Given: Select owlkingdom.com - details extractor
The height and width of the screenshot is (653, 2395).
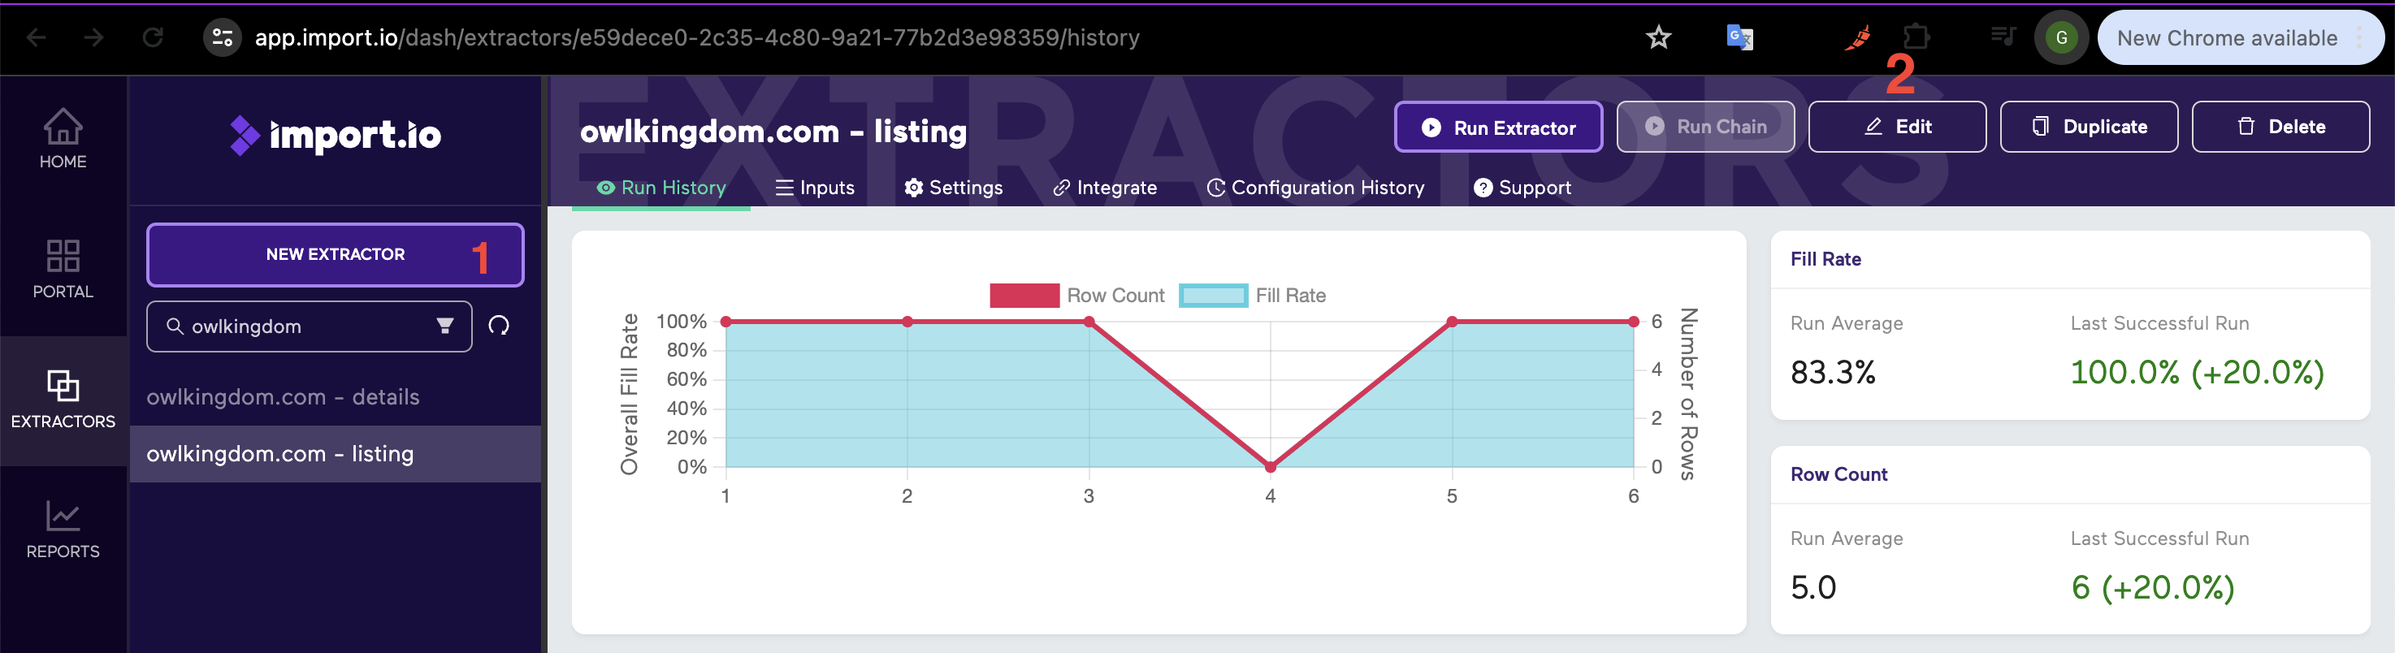Looking at the screenshot, I should [283, 397].
